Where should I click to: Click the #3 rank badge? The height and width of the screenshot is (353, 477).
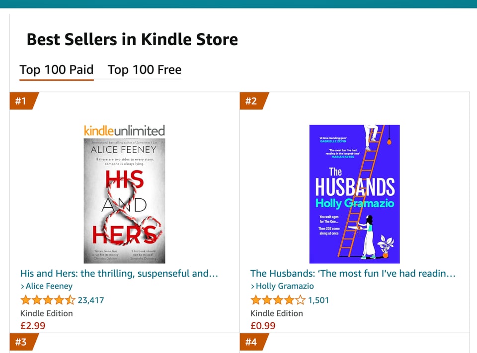[20, 342]
